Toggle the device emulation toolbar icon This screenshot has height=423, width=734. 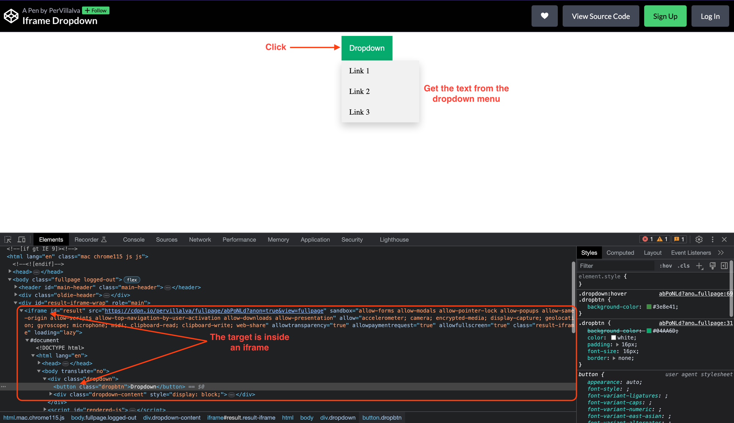tap(21, 239)
